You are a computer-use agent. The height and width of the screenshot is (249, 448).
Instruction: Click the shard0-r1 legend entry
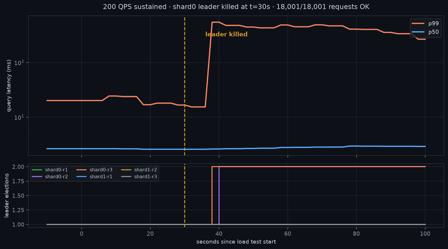(50, 170)
